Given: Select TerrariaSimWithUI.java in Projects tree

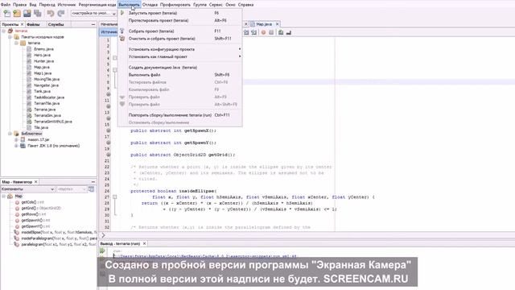Looking at the screenshot, I should pyautogui.click(x=53, y=122).
